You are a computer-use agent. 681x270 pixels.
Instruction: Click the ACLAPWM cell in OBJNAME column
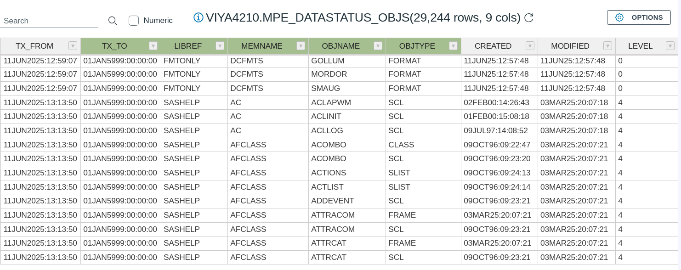coord(331,102)
